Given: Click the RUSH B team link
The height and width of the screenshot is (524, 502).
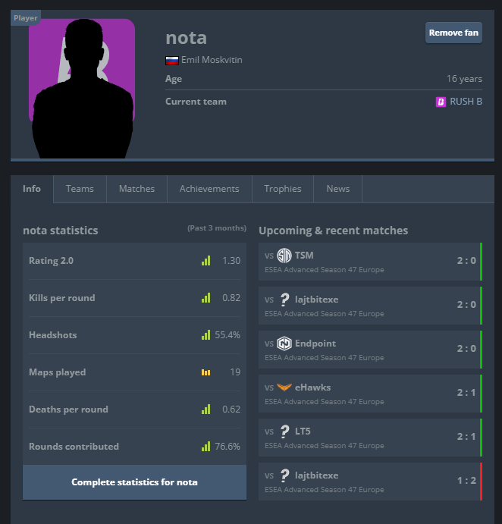Looking at the screenshot, I should pos(466,102).
